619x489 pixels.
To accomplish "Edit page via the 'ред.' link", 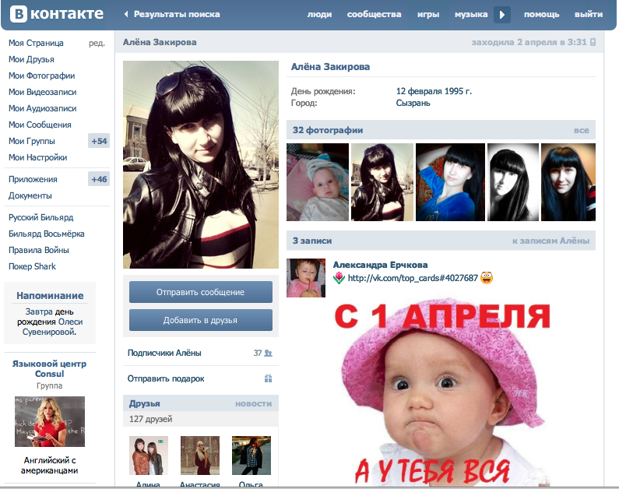I will (97, 43).
